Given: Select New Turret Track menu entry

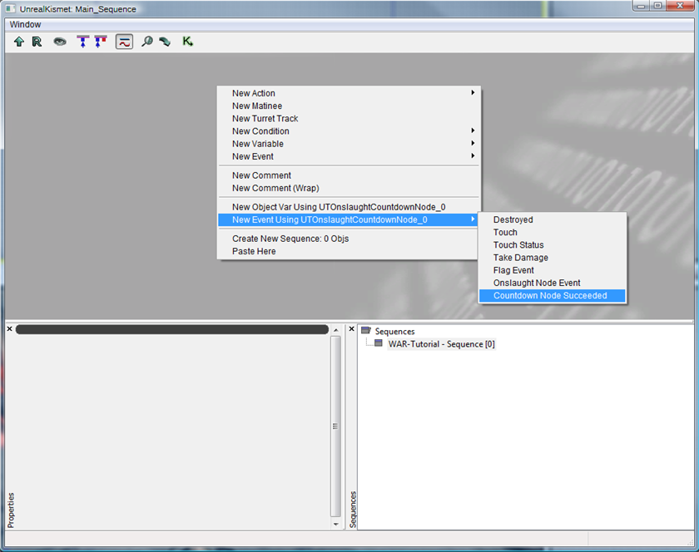Looking at the screenshot, I should point(349,119).
